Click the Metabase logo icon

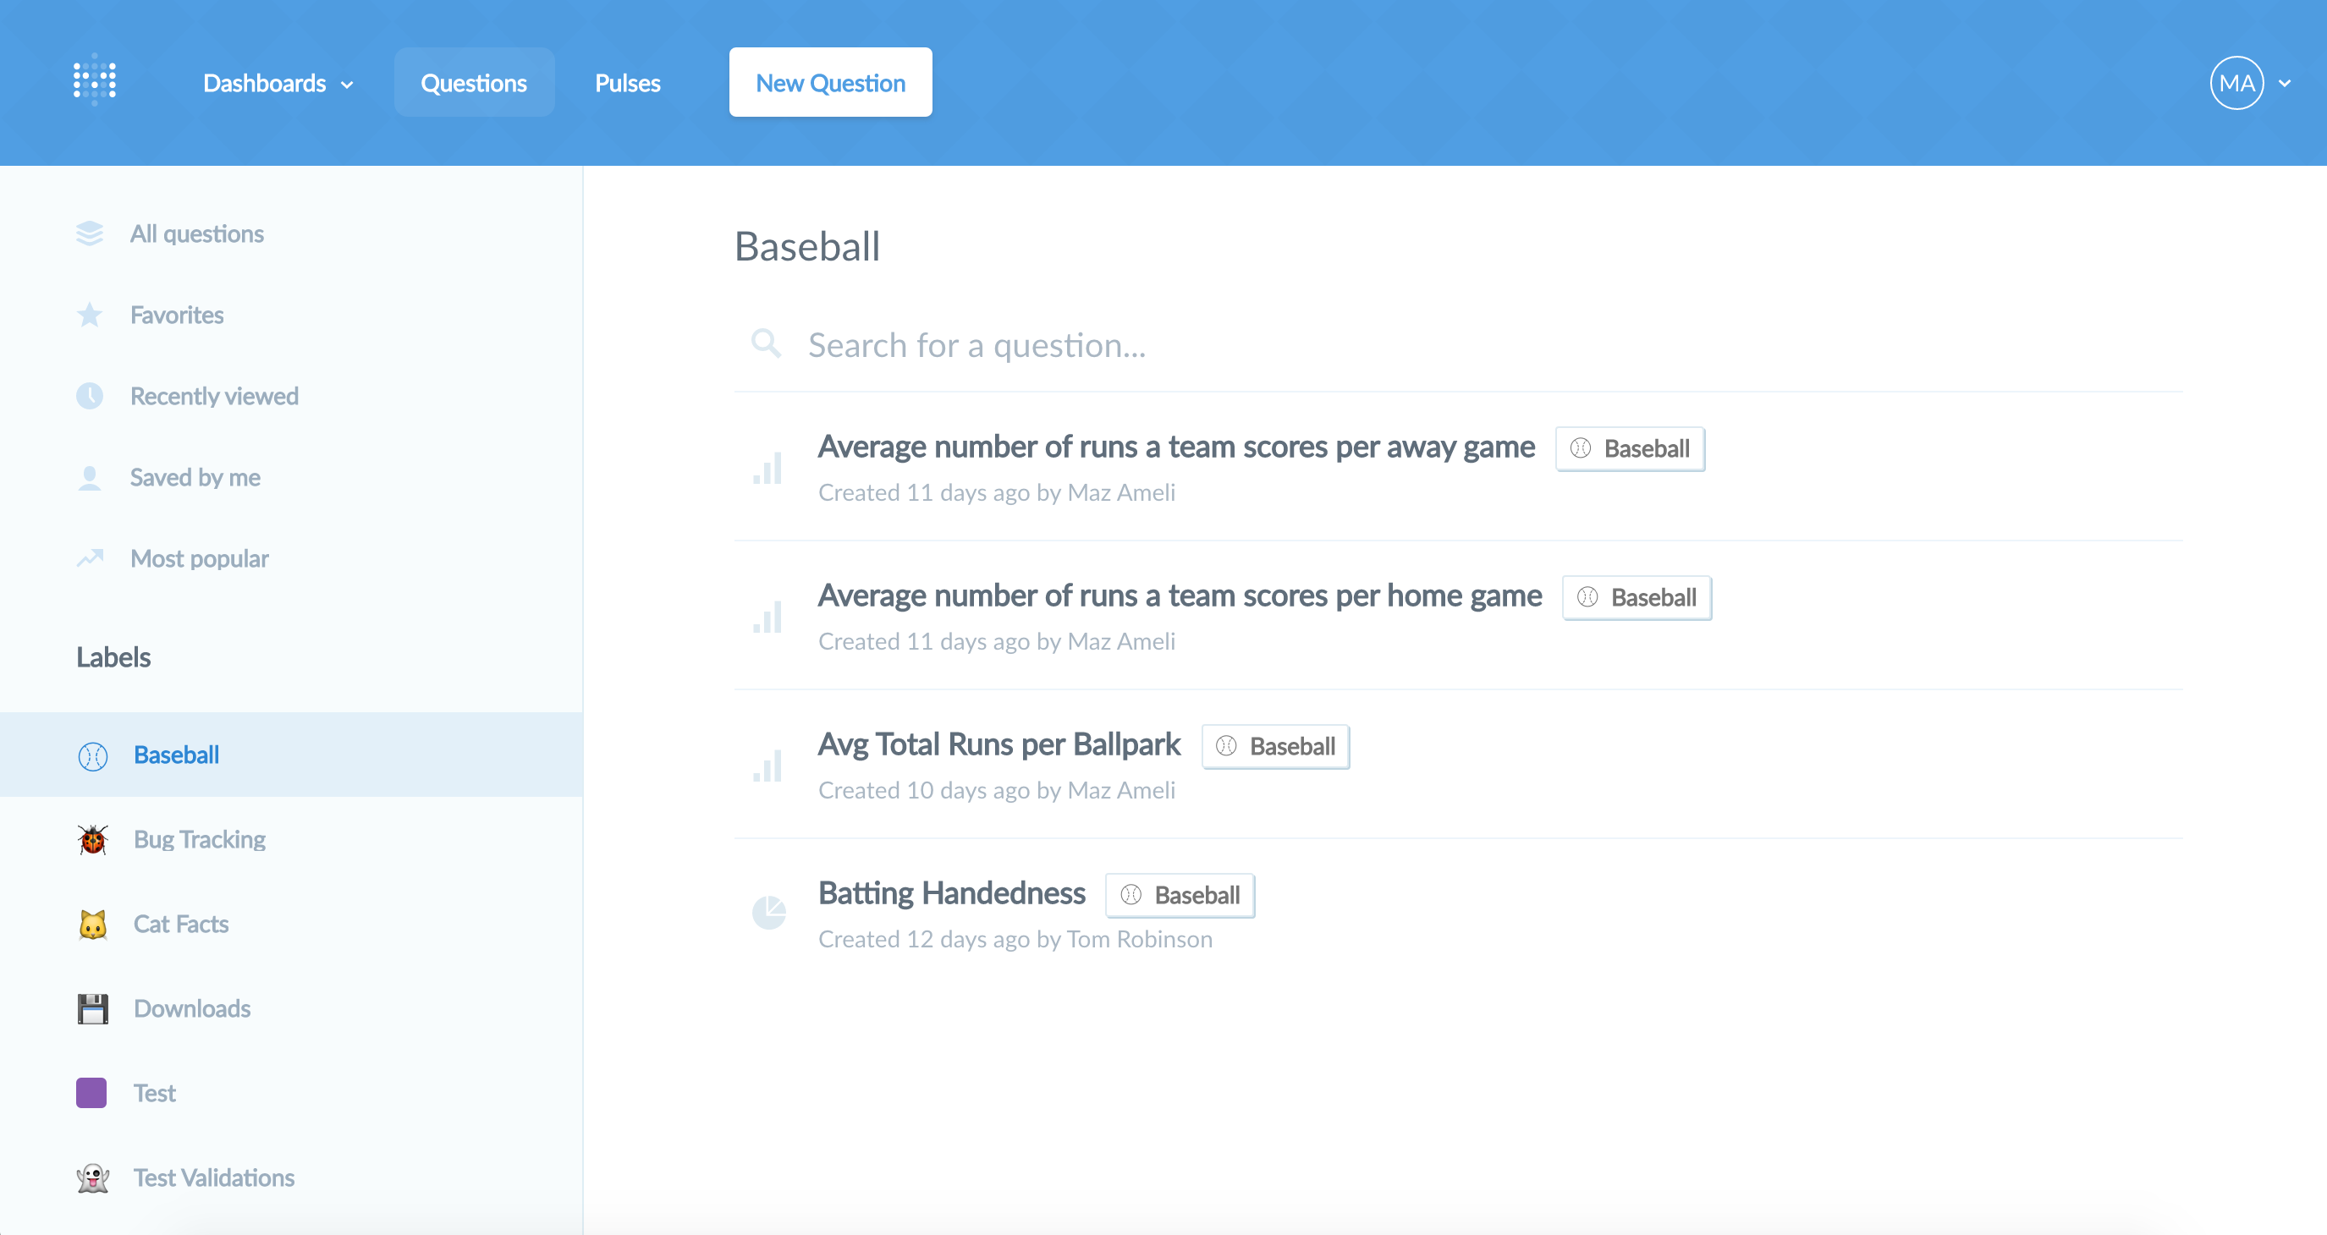pos(95,80)
